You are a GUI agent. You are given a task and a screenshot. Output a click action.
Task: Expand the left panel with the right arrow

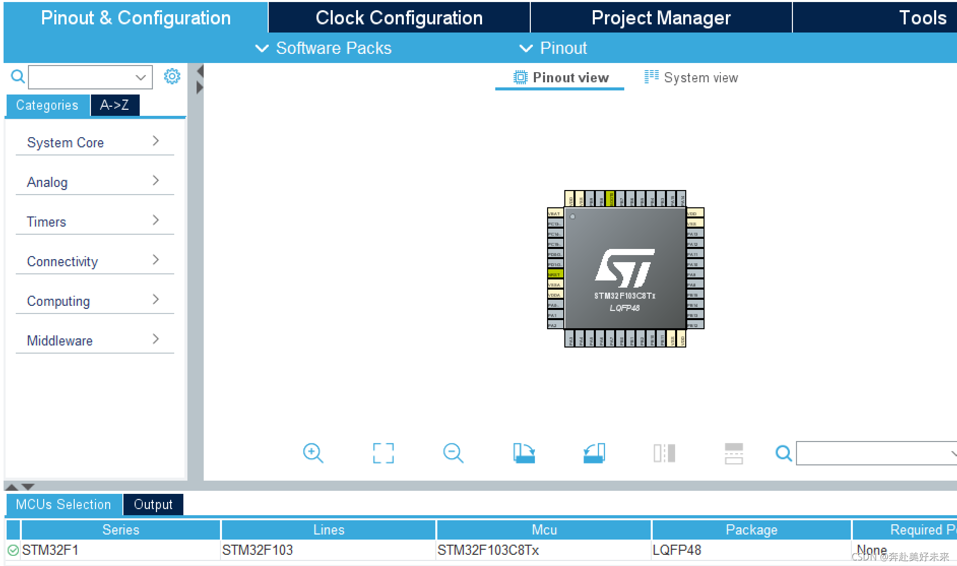click(x=200, y=88)
